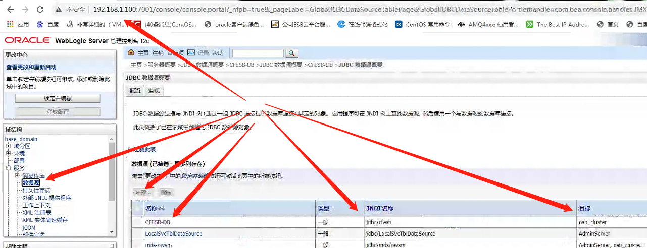Select 部署 in the domain tree
Image resolution: width=647 pixels, height=248 pixels.
(19, 161)
